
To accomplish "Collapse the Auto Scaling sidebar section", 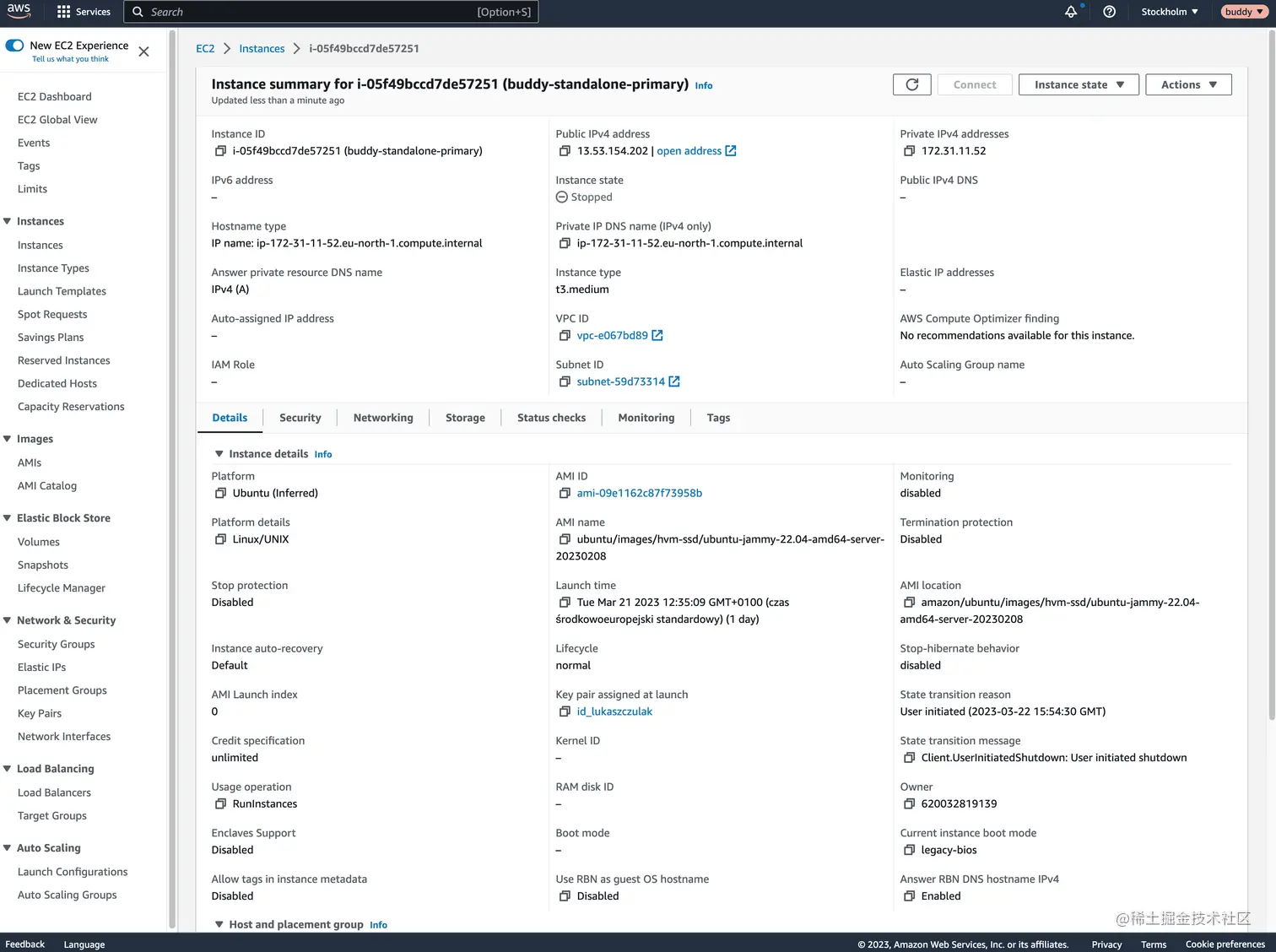I will [8, 848].
